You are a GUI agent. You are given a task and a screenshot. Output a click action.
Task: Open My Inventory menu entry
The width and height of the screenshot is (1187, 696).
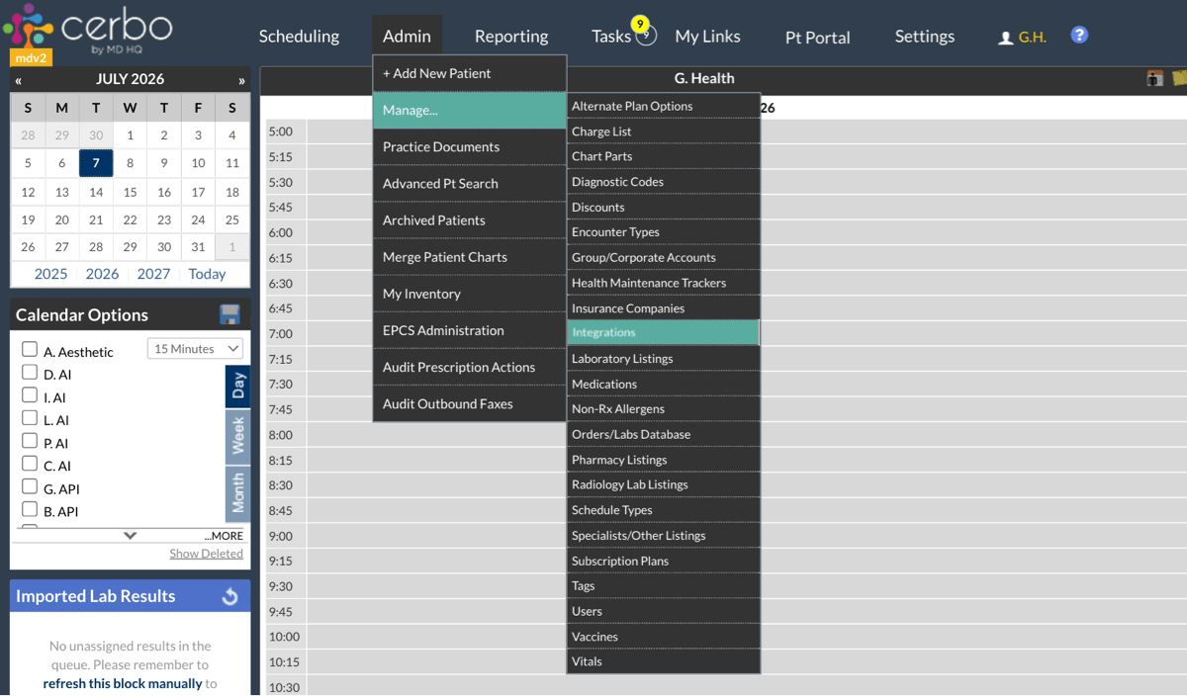pyautogui.click(x=469, y=294)
